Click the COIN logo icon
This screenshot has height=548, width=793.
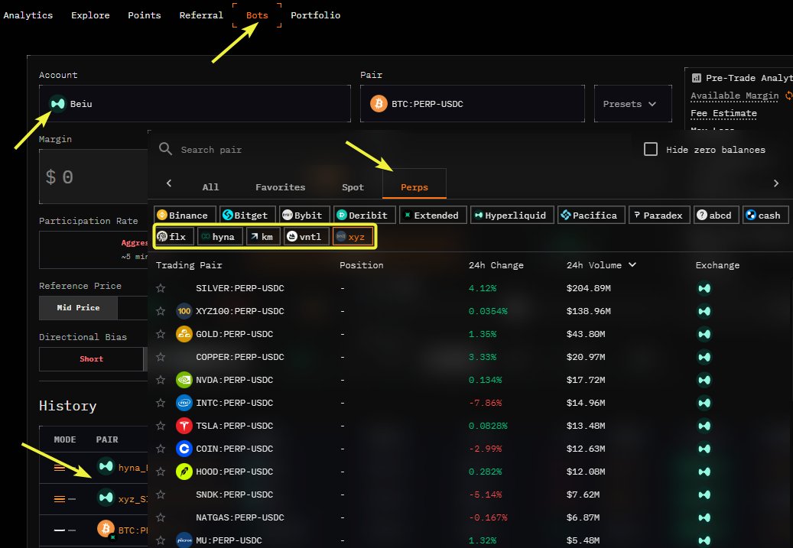184,449
